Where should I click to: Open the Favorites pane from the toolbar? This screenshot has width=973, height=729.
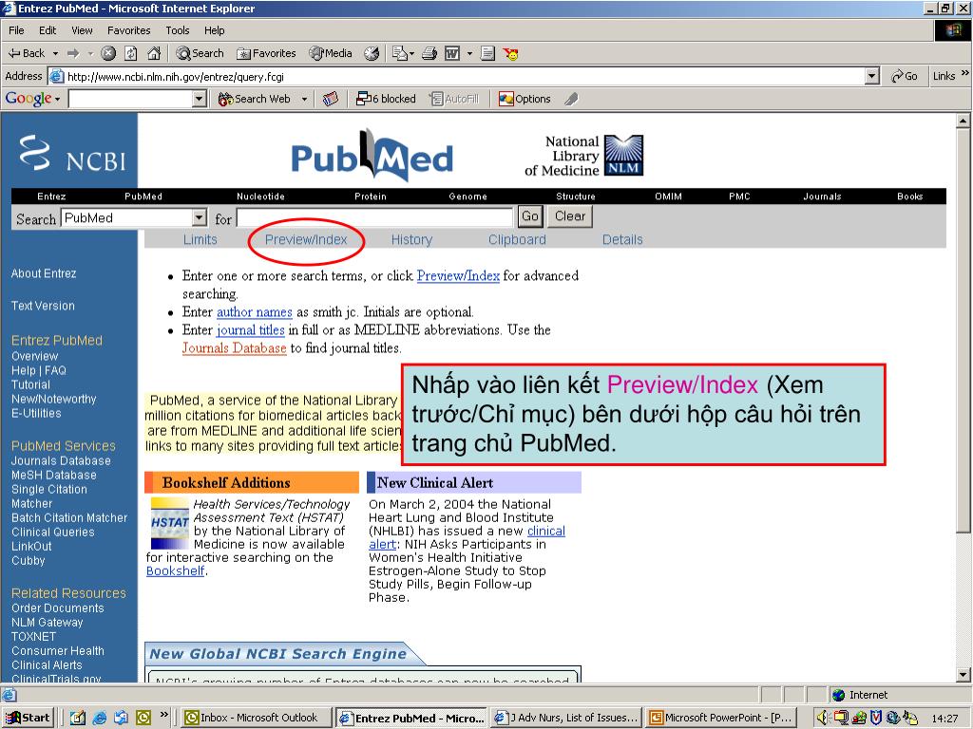267,53
